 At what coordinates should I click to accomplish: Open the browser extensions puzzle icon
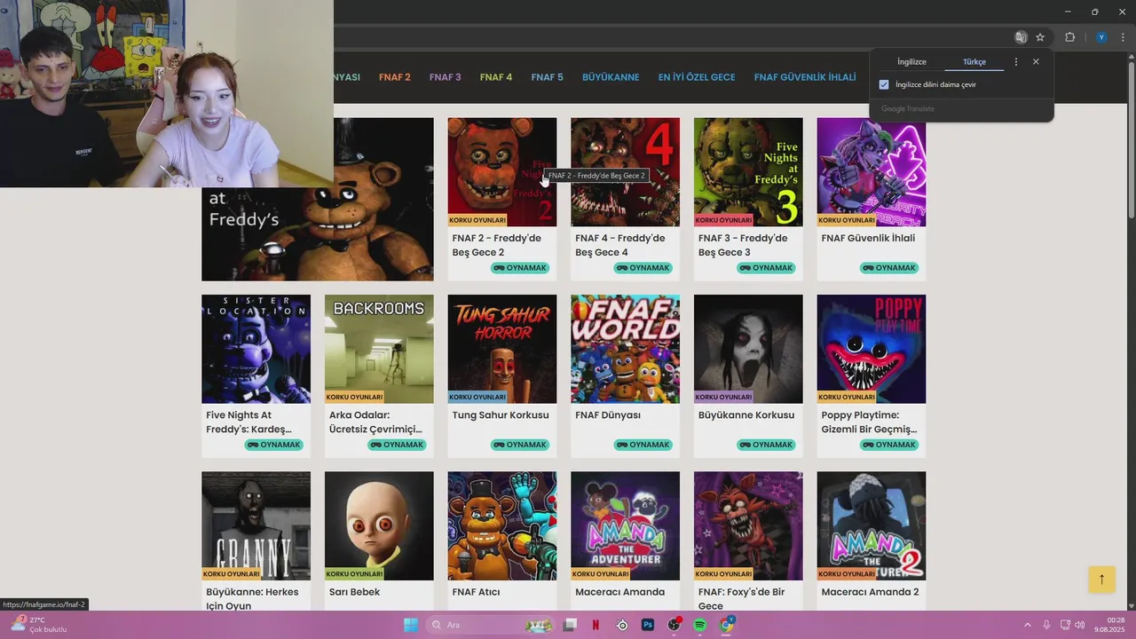[x=1069, y=37]
